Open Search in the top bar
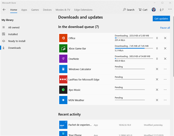Viewport: 174px width, 136px height. coord(129,10)
